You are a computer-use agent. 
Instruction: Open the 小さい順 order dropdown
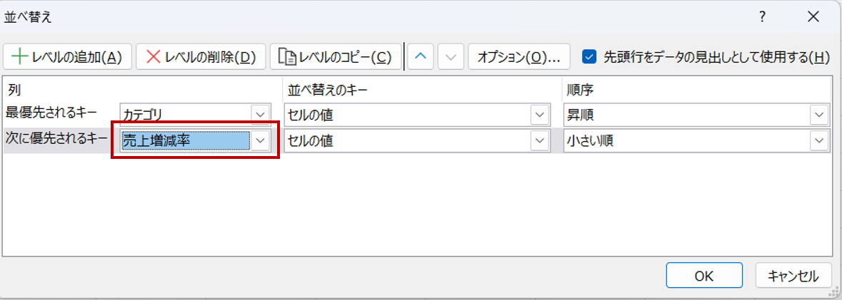[x=818, y=141]
